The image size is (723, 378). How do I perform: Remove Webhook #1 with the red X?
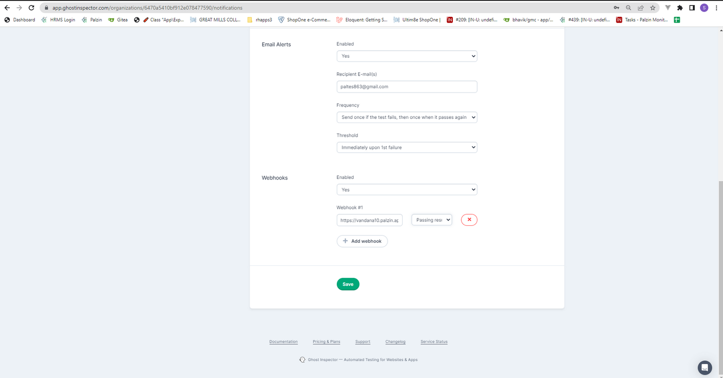[x=469, y=220]
